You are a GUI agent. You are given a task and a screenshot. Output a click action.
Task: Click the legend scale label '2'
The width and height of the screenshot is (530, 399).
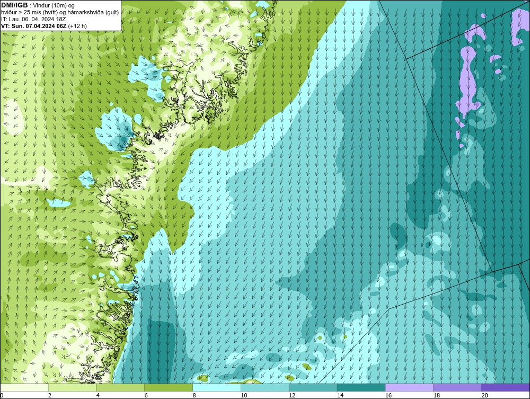(50, 395)
